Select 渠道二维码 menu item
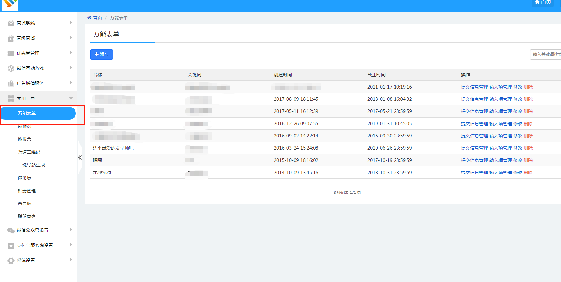The image size is (561, 282). [29, 152]
